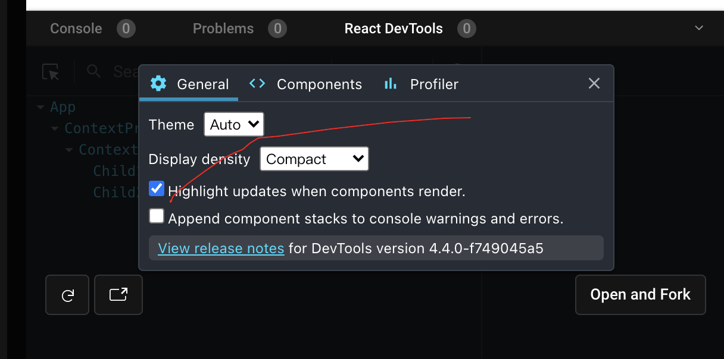Enable Append component stacks to console warnings

(156, 216)
